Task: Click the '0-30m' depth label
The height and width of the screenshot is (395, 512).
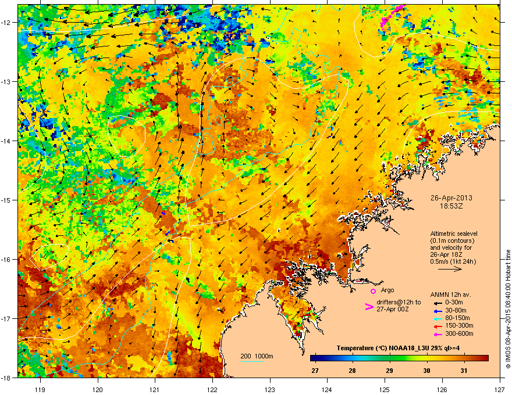Action: tap(454, 303)
